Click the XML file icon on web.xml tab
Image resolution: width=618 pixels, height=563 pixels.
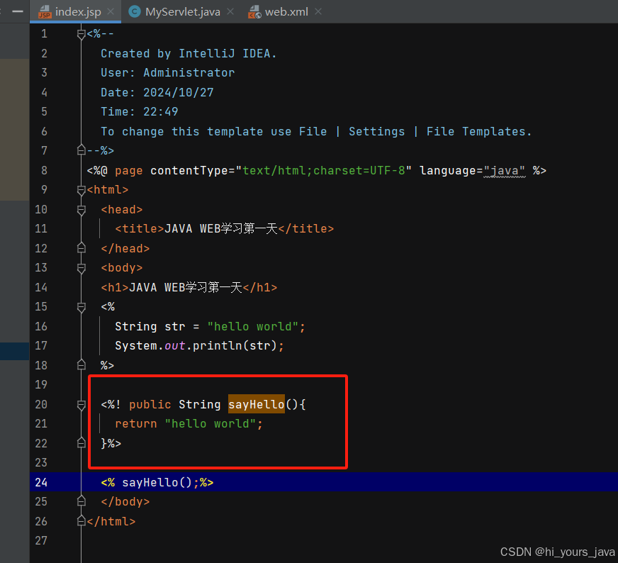254,12
